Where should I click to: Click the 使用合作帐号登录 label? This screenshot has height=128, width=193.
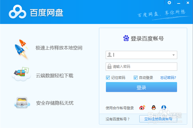(120, 108)
